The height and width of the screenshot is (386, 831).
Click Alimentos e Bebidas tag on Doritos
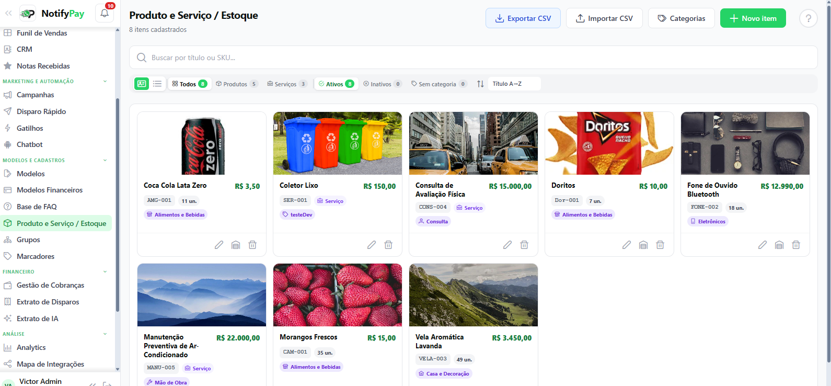(x=583, y=214)
